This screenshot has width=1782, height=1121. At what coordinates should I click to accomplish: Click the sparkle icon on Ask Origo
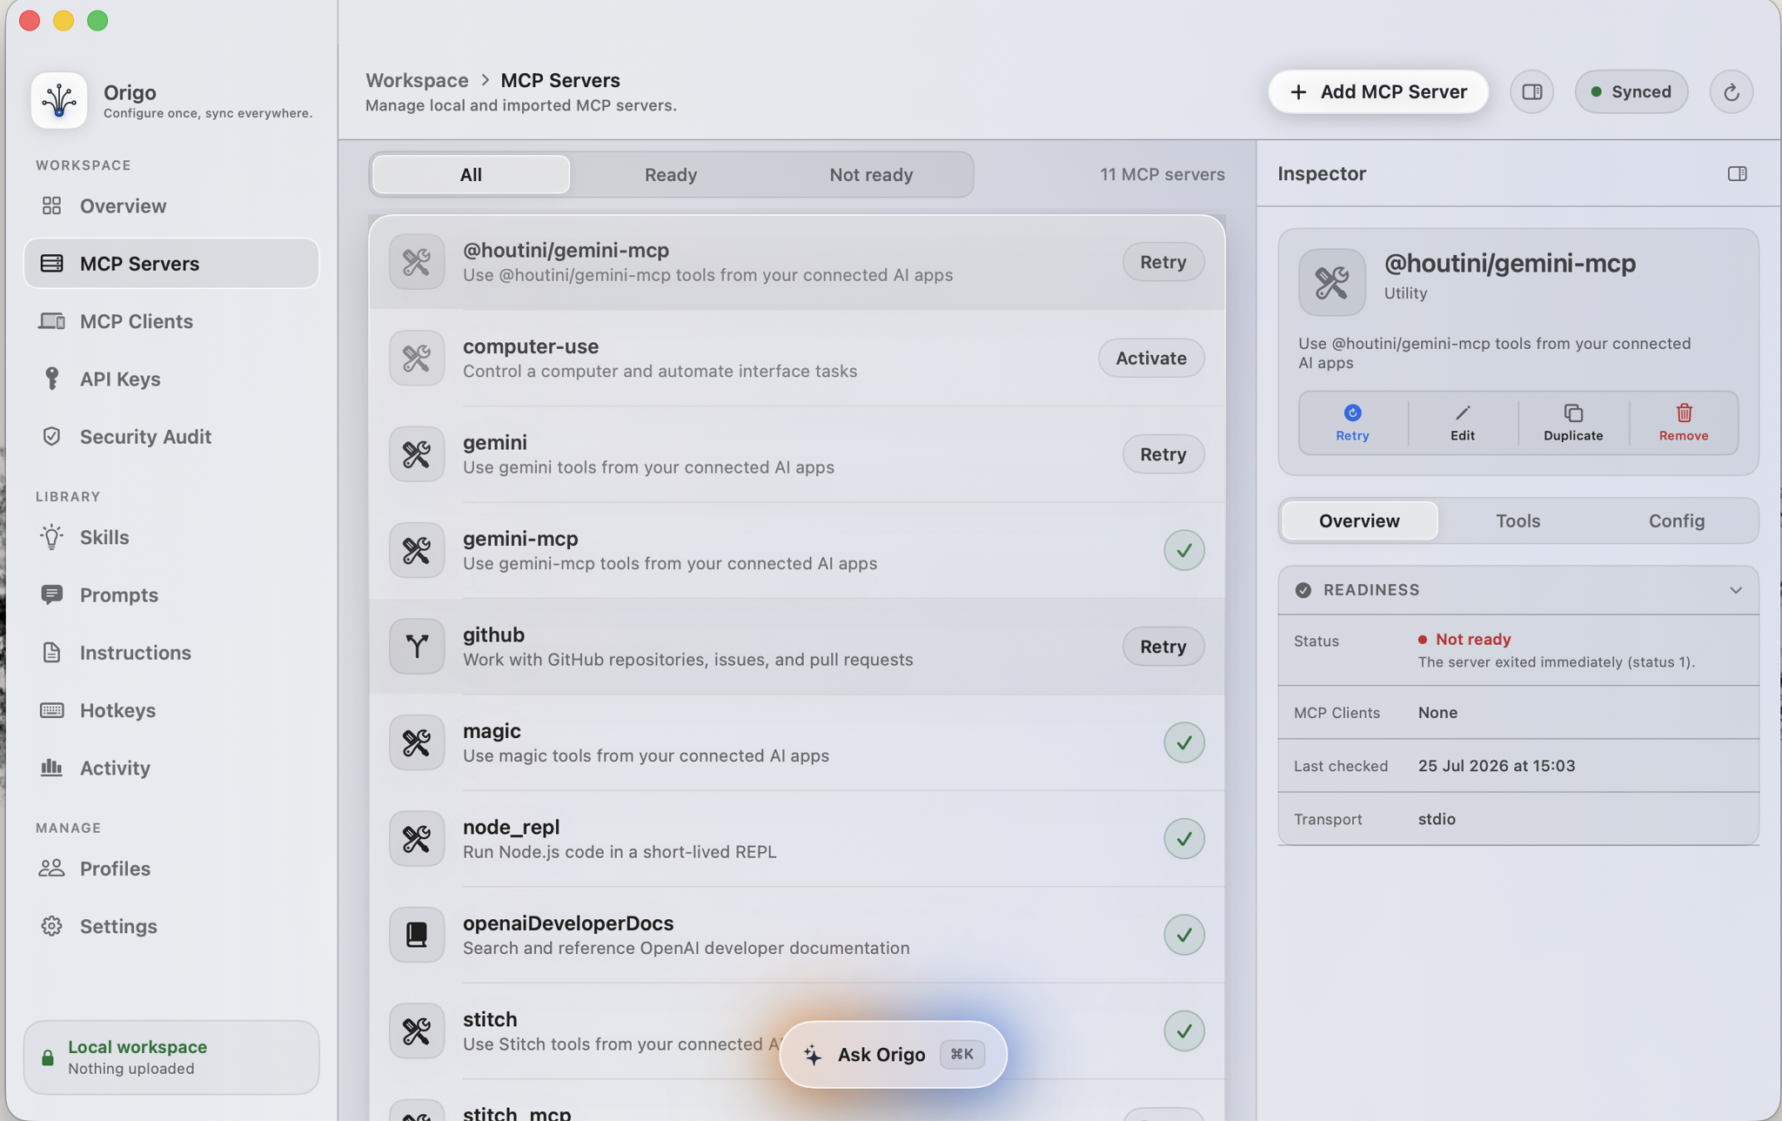(813, 1055)
